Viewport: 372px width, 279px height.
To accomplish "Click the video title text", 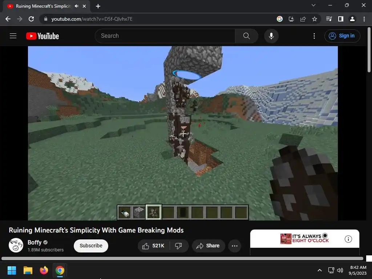I will [96, 230].
